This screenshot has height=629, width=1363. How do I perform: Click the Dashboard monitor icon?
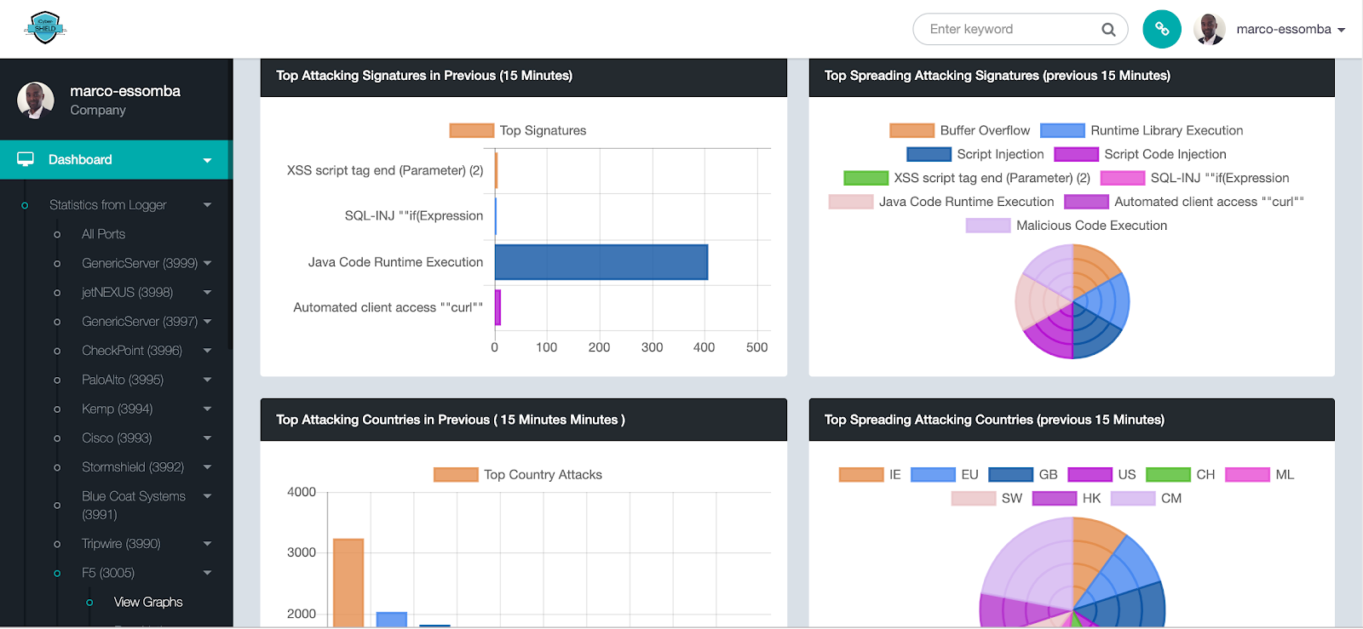[26, 159]
